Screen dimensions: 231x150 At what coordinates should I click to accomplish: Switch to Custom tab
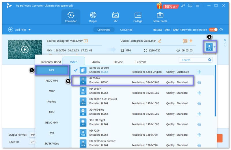pos(141,62)
